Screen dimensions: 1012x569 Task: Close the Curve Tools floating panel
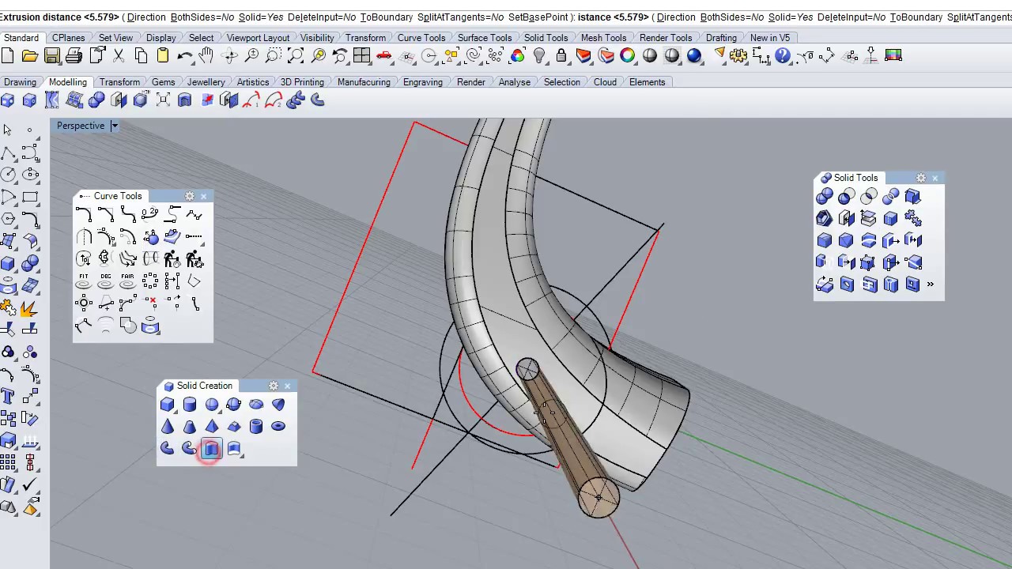[x=204, y=196]
